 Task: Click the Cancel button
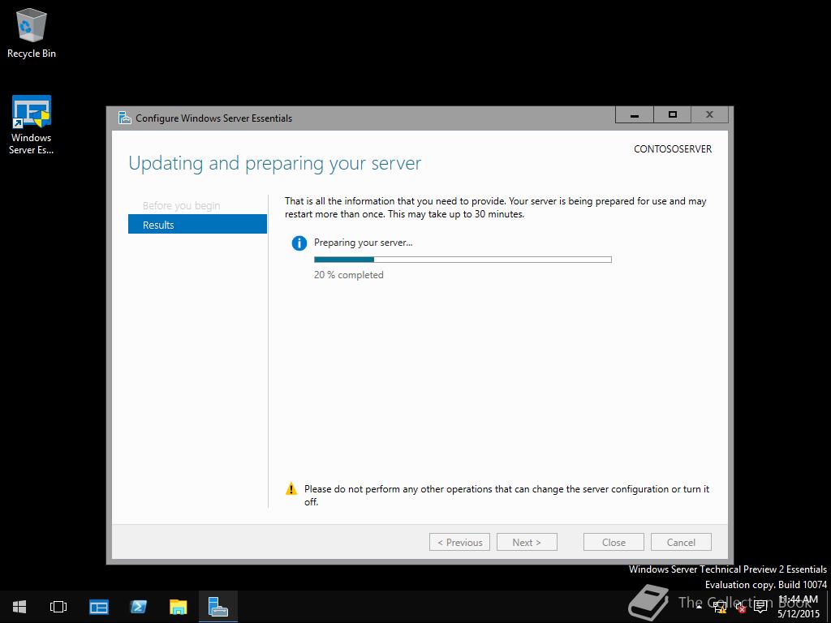[681, 542]
